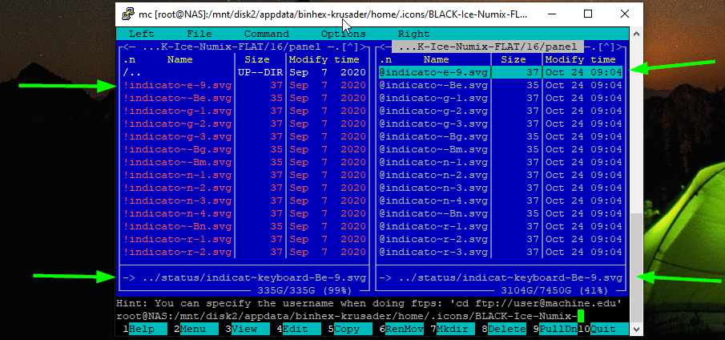Click the 3View function key button
Image resolution: width=725 pixels, height=340 pixels.
[248, 329]
